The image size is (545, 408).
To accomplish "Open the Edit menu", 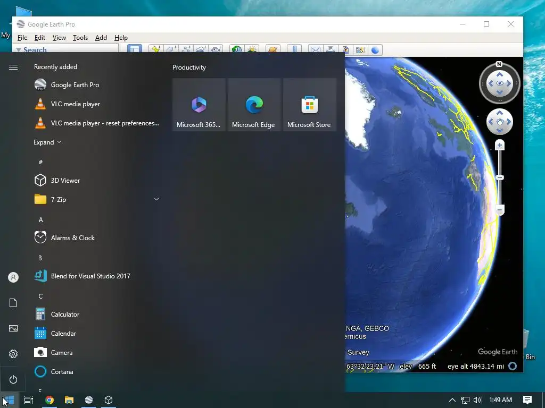I will [39, 38].
